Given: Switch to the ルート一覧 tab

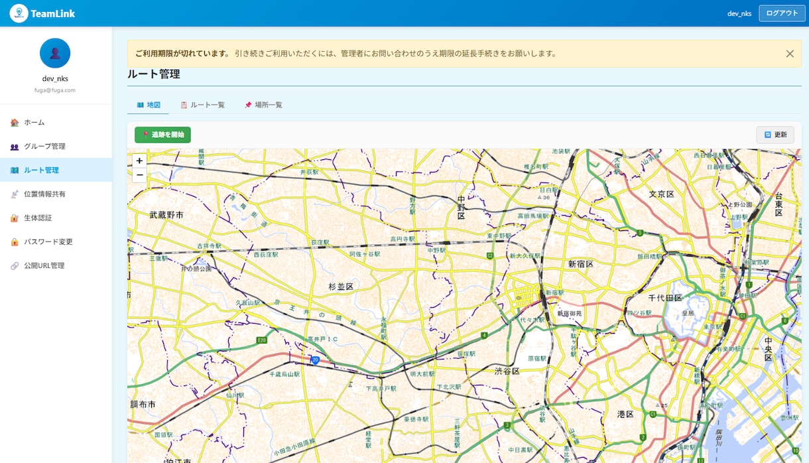Looking at the screenshot, I should pyautogui.click(x=202, y=105).
